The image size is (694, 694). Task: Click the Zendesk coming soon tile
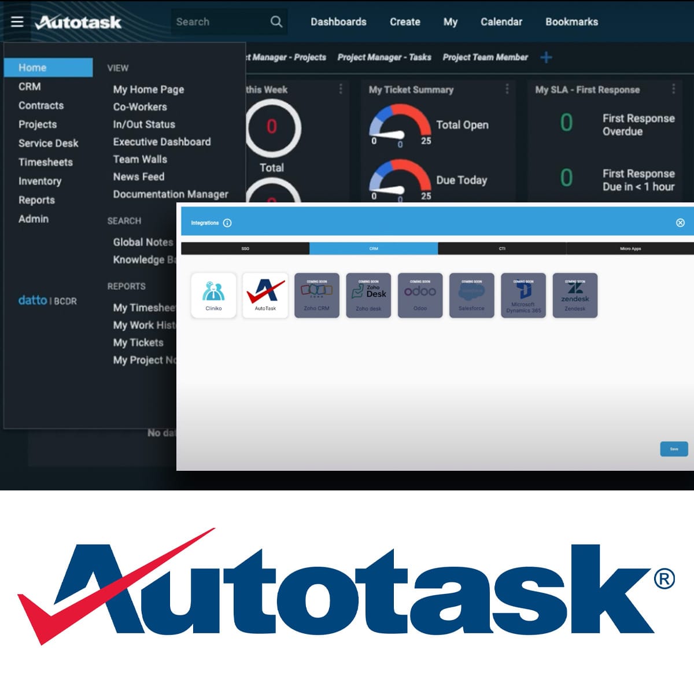(x=575, y=295)
